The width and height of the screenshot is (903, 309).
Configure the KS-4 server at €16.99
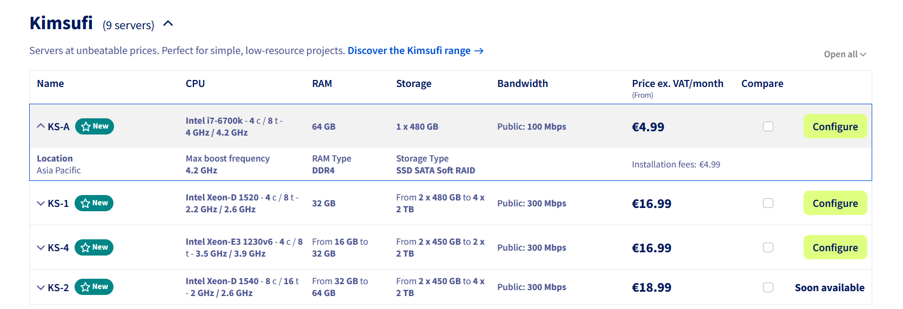pyautogui.click(x=835, y=247)
